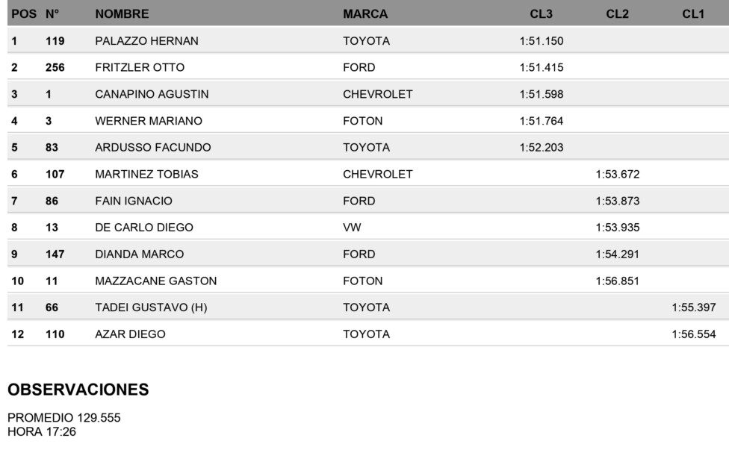Select the TADEI GUSTAVO (H) entry
This screenshot has height=450, width=729.
pyautogui.click(x=151, y=307)
